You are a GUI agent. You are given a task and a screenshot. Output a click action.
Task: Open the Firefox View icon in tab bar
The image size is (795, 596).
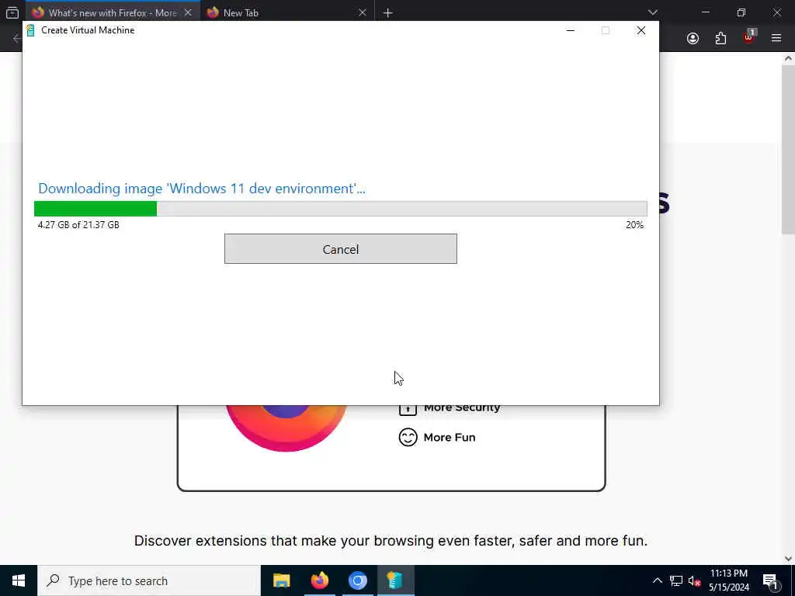[x=12, y=12]
